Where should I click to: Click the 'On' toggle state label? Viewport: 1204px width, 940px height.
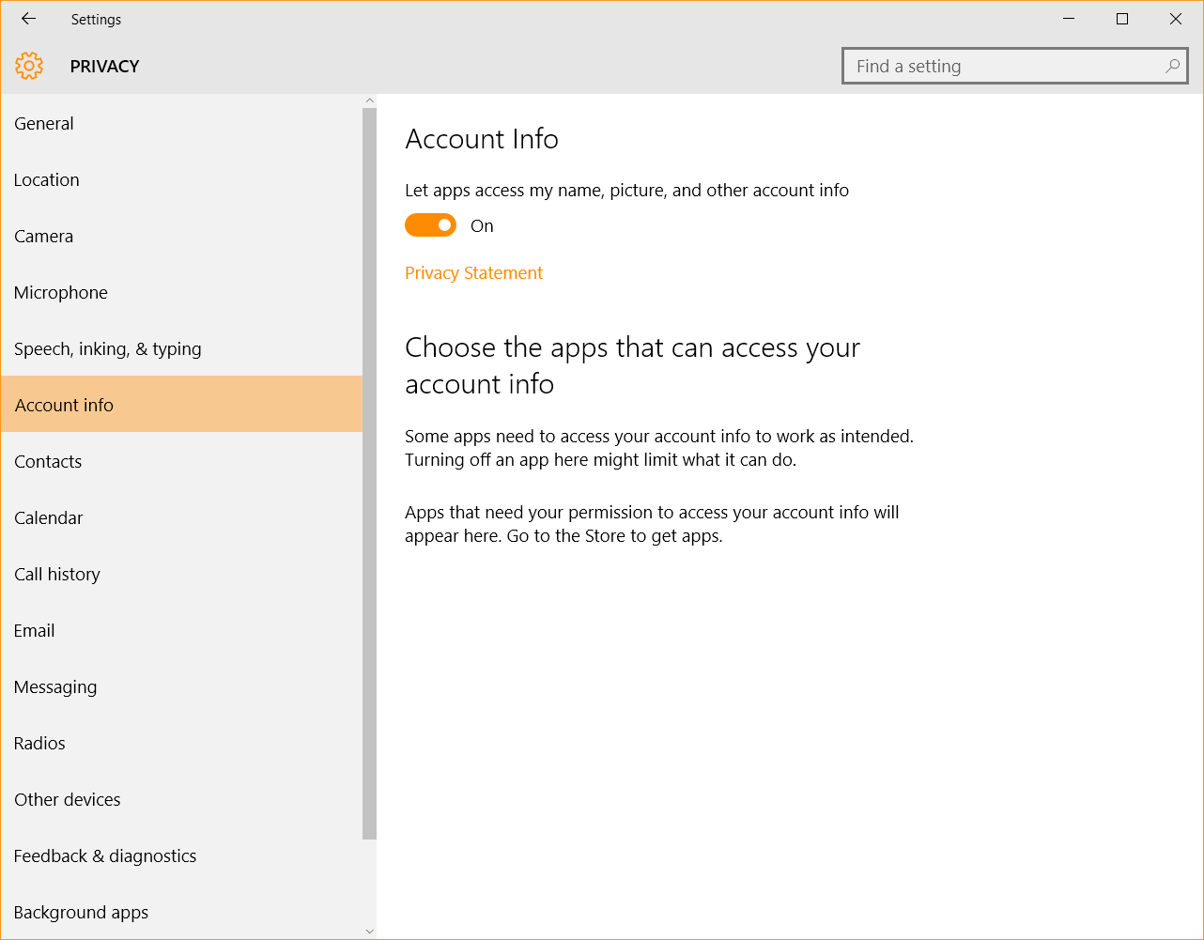click(x=482, y=226)
